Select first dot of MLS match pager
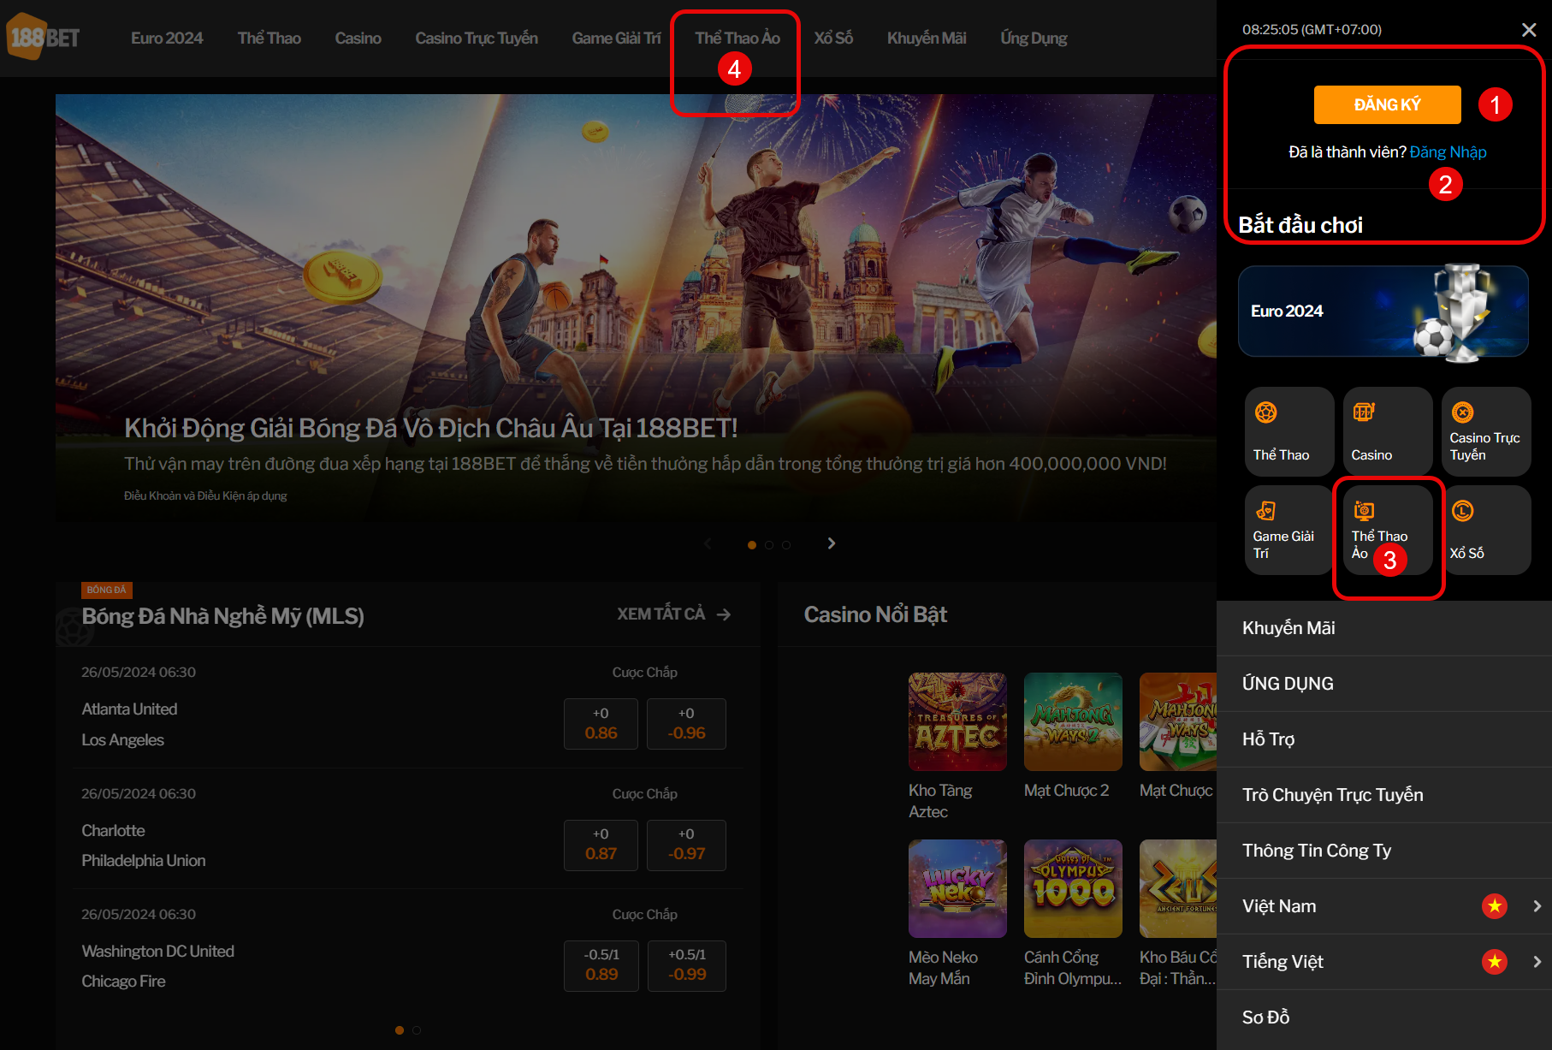Image resolution: width=1552 pixels, height=1050 pixels. click(x=400, y=1030)
